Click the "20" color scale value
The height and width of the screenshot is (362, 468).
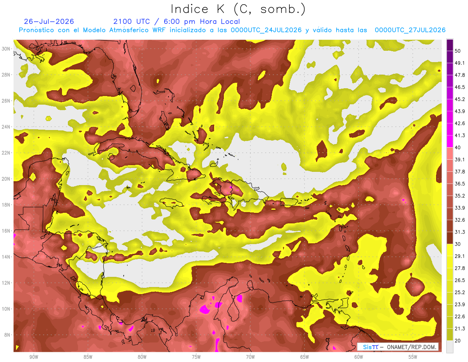[458, 341]
